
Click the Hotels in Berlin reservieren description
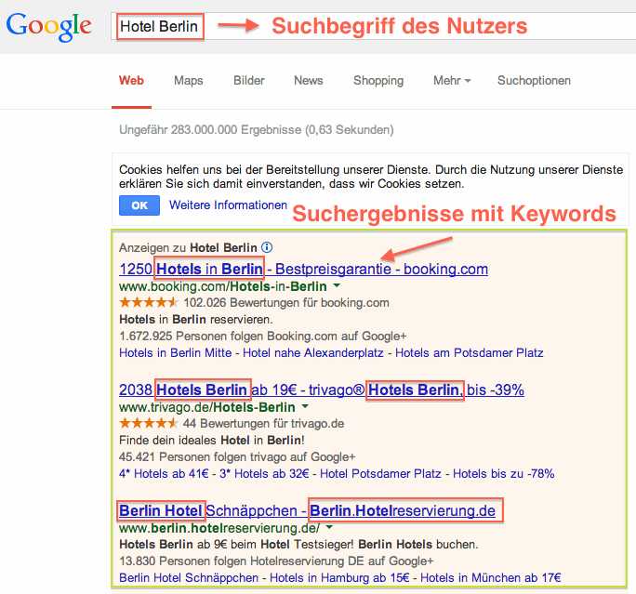coord(196,320)
